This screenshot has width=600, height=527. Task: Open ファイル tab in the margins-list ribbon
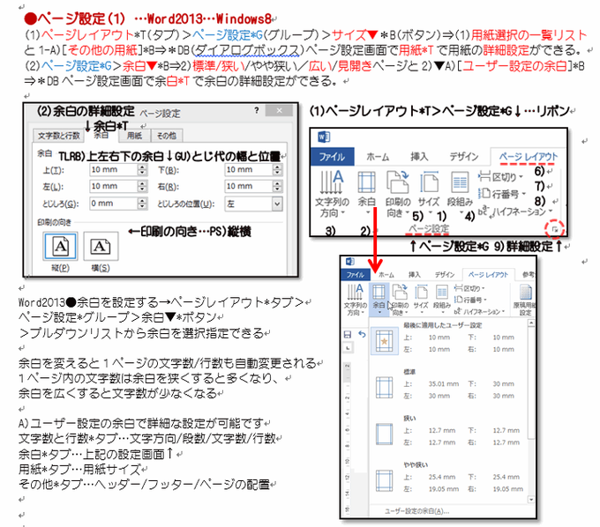[x=356, y=274]
